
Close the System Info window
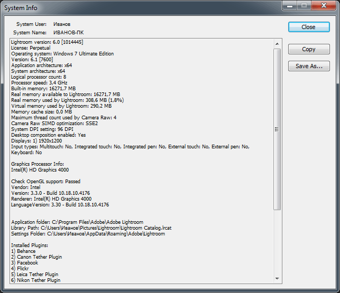tap(324, 5)
